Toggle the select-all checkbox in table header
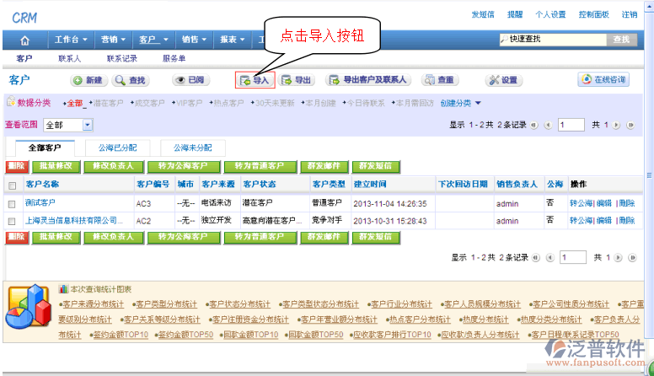 click(12, 185)
